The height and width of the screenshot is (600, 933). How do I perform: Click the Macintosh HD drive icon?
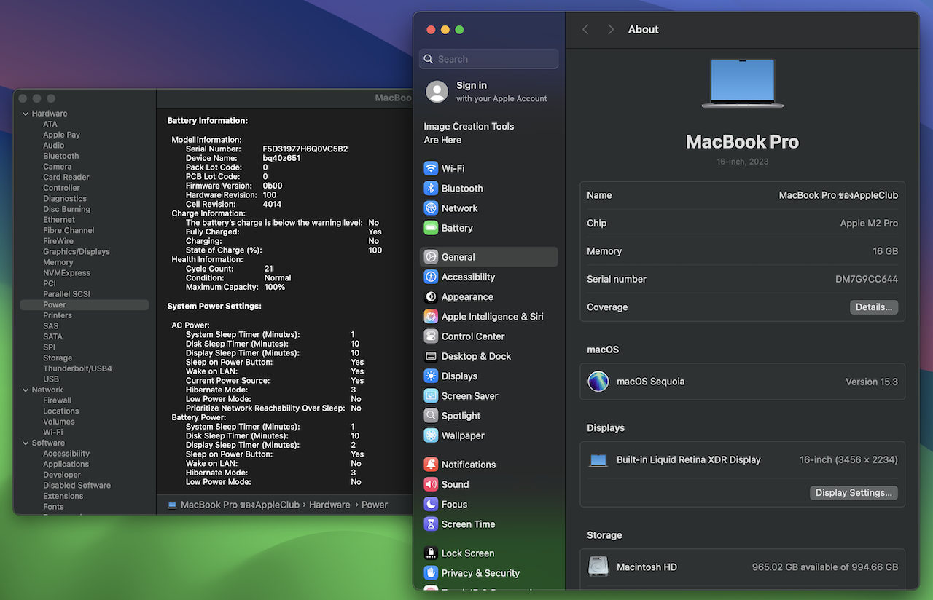click(598, 567)
